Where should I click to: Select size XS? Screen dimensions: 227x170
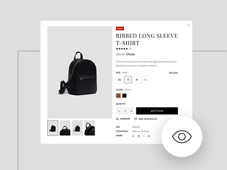click(x=119, y=79)
